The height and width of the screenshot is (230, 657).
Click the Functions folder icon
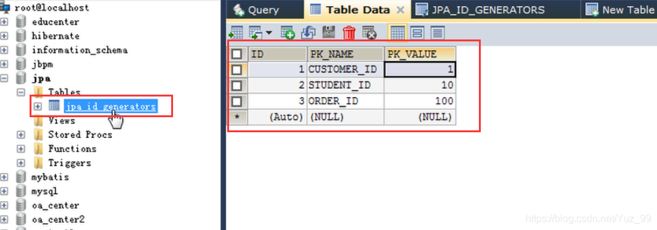38,149
